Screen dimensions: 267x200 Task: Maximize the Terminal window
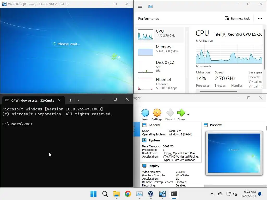point(115,99)
